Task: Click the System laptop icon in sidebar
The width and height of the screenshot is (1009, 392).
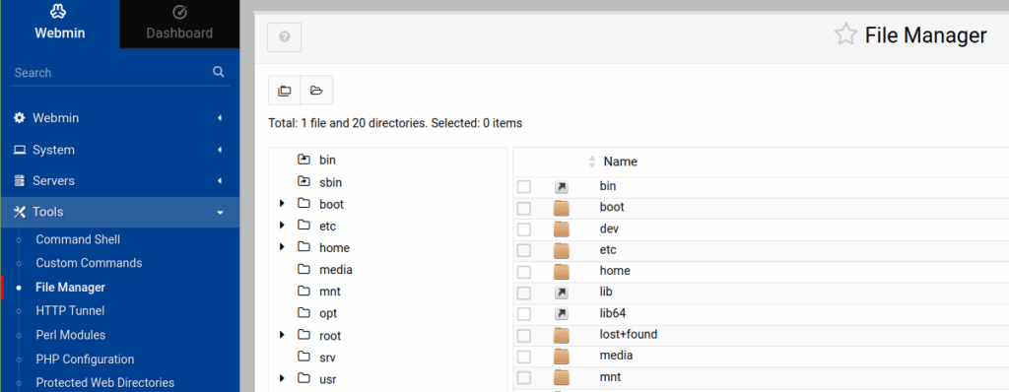Action: tap(20, 150)
